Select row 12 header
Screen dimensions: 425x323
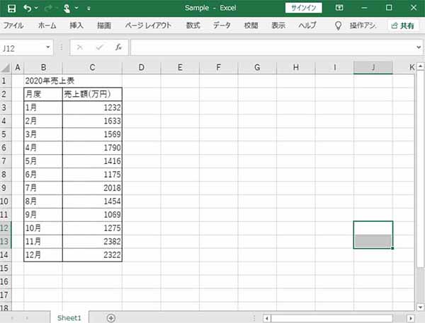[x=6, y=228]
